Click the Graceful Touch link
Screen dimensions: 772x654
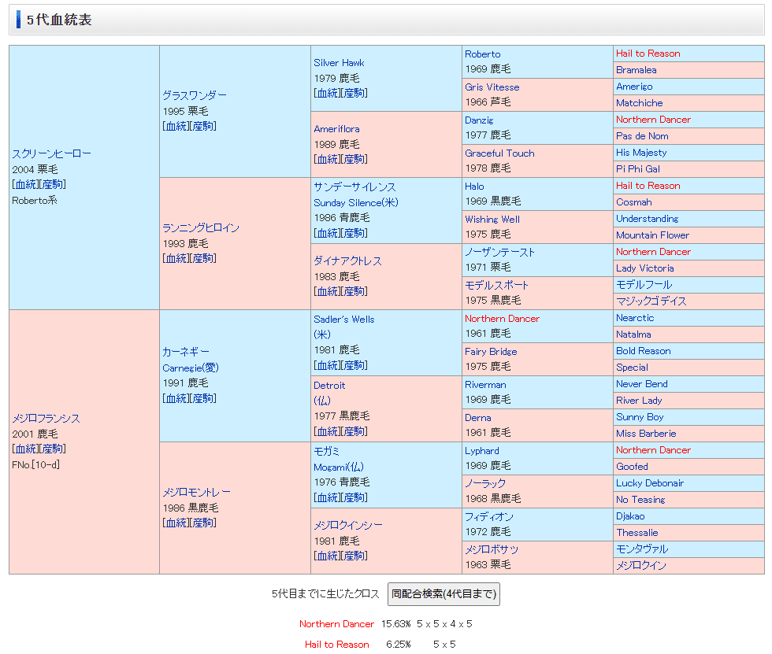click(x=499, y=153)
